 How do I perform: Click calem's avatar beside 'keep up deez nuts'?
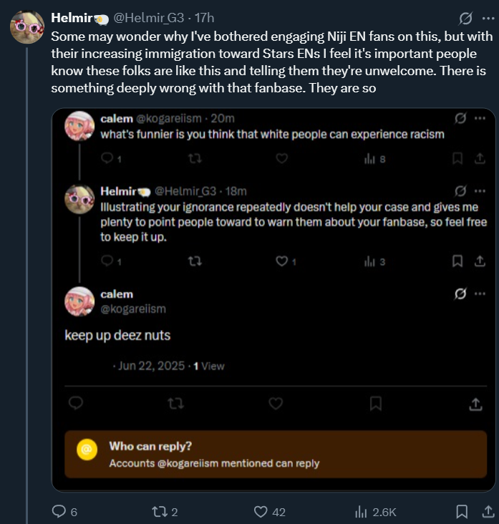(79, 301)
